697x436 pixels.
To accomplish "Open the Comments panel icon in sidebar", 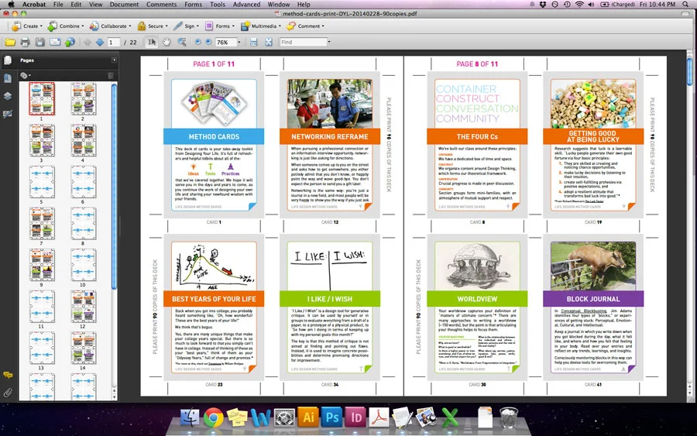I will [x=8, y=375].
